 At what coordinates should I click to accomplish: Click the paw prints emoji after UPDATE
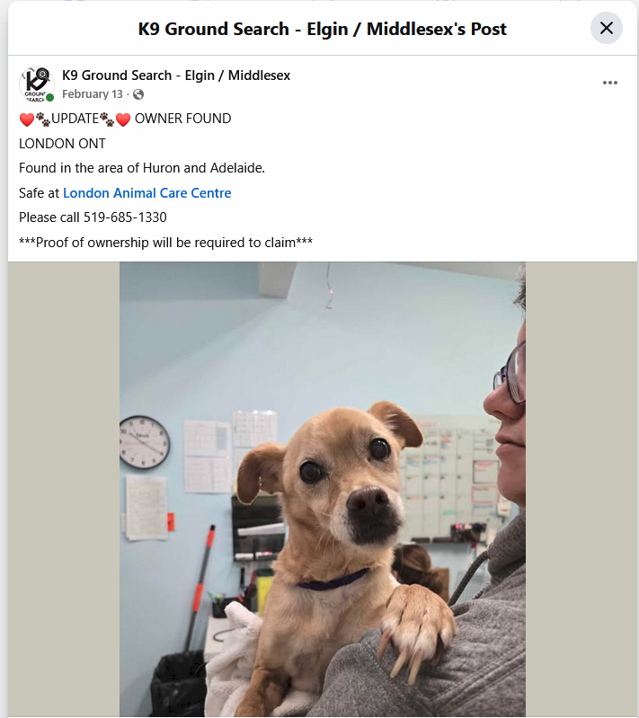[107, 120]
